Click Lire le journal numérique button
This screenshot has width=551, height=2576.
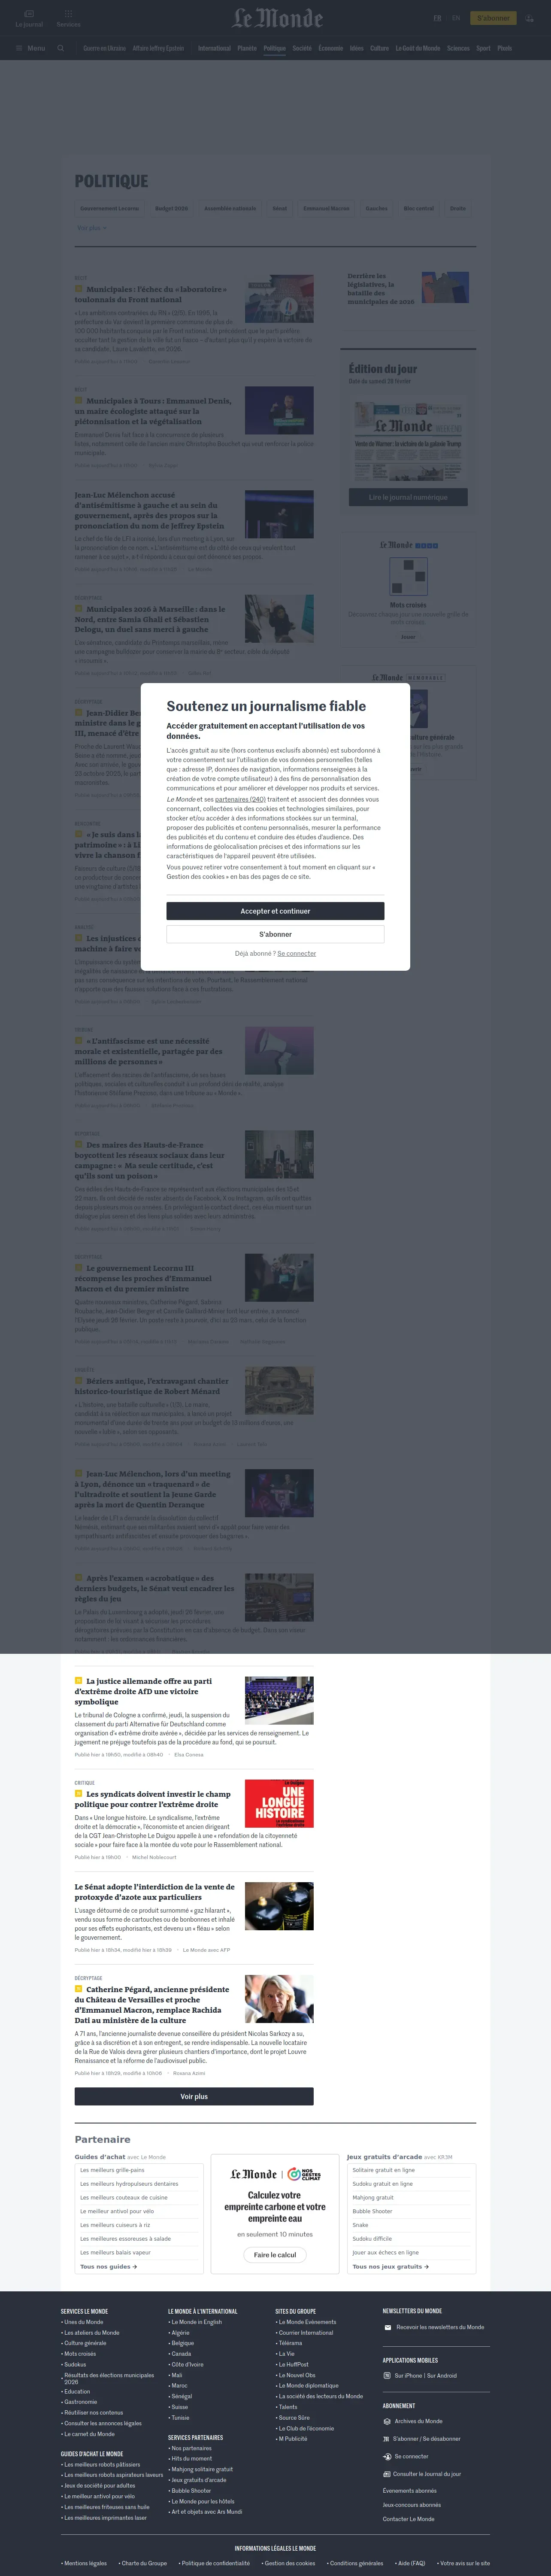tap(408, 497)
